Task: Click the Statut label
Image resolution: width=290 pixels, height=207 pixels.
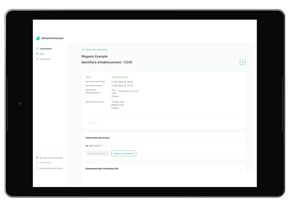Action: pos(88,77)
